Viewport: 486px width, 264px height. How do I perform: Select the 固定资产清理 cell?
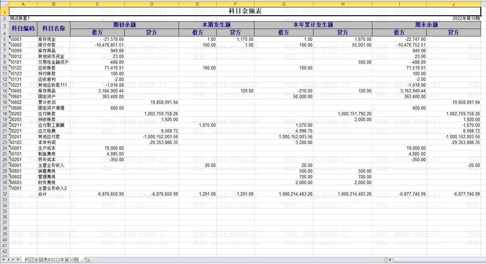(x=54, y=108)
